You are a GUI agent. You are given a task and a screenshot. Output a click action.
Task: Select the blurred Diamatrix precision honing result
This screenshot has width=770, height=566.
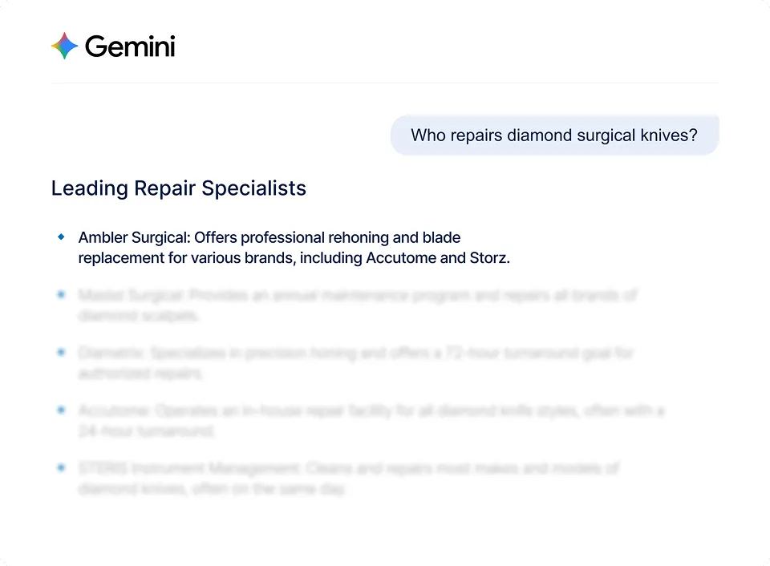(356, 363)
